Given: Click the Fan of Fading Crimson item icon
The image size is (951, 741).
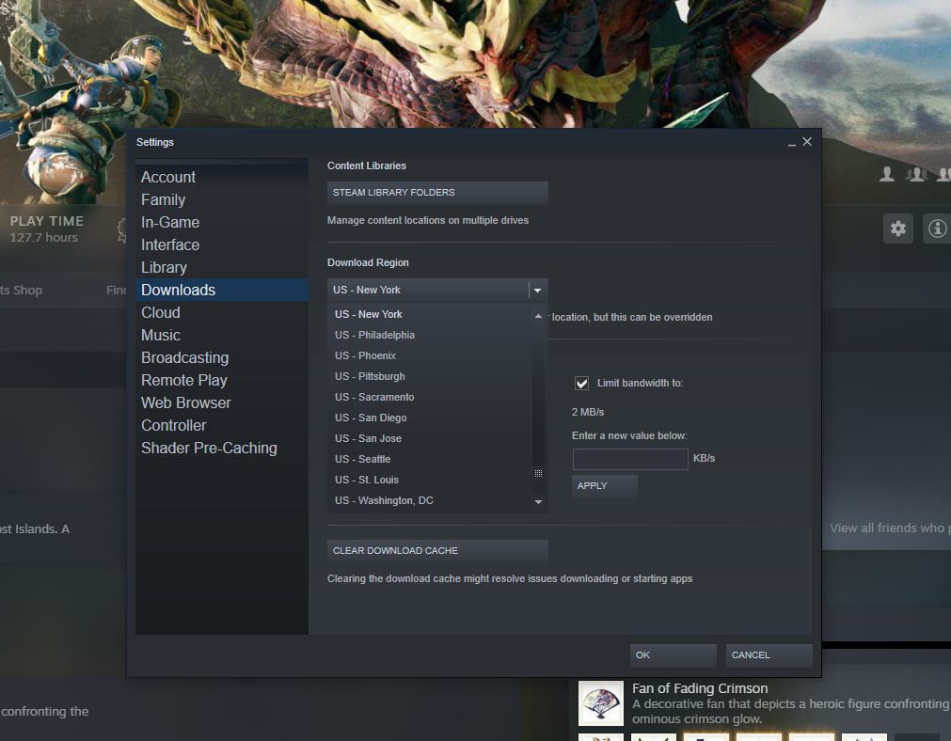Looking at the screenshot, I should pos(600,702).
